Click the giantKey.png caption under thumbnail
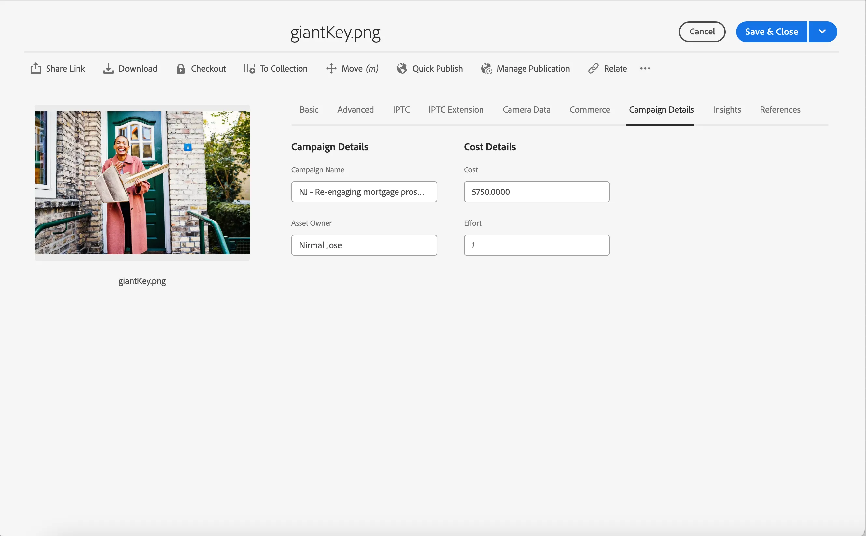The image size is (866, 536). coord(142,281)
